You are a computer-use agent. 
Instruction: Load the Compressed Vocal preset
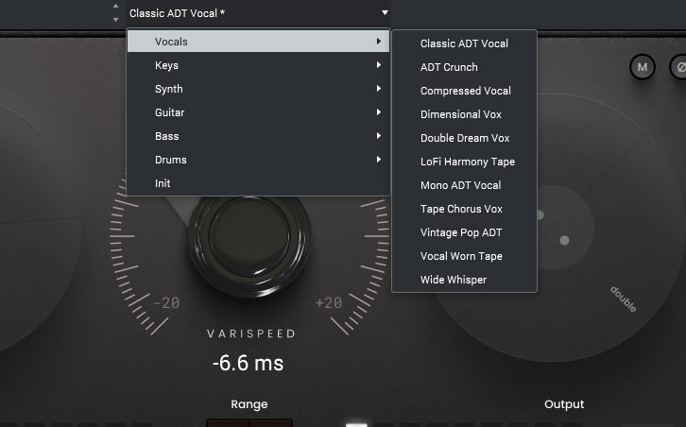tap(465, 91)
